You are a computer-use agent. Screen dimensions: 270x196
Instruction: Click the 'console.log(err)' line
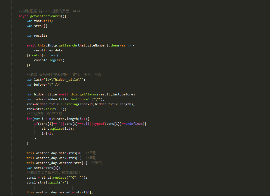[x=49, y=60]
